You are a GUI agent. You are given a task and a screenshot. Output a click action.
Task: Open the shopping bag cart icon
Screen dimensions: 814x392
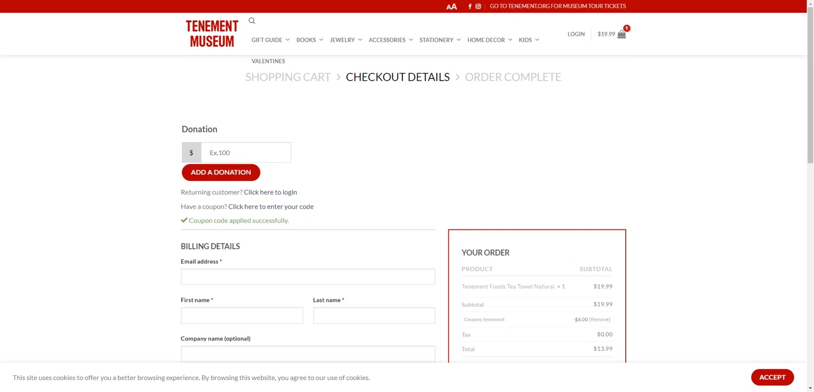(x=622, y=34)
